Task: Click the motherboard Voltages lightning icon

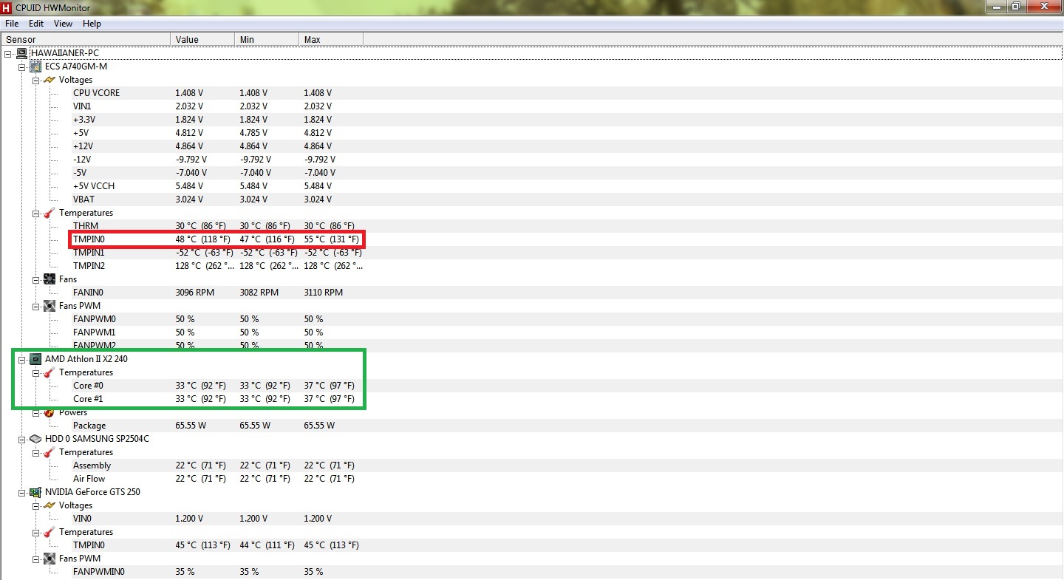Action: (x=50, y=80)
